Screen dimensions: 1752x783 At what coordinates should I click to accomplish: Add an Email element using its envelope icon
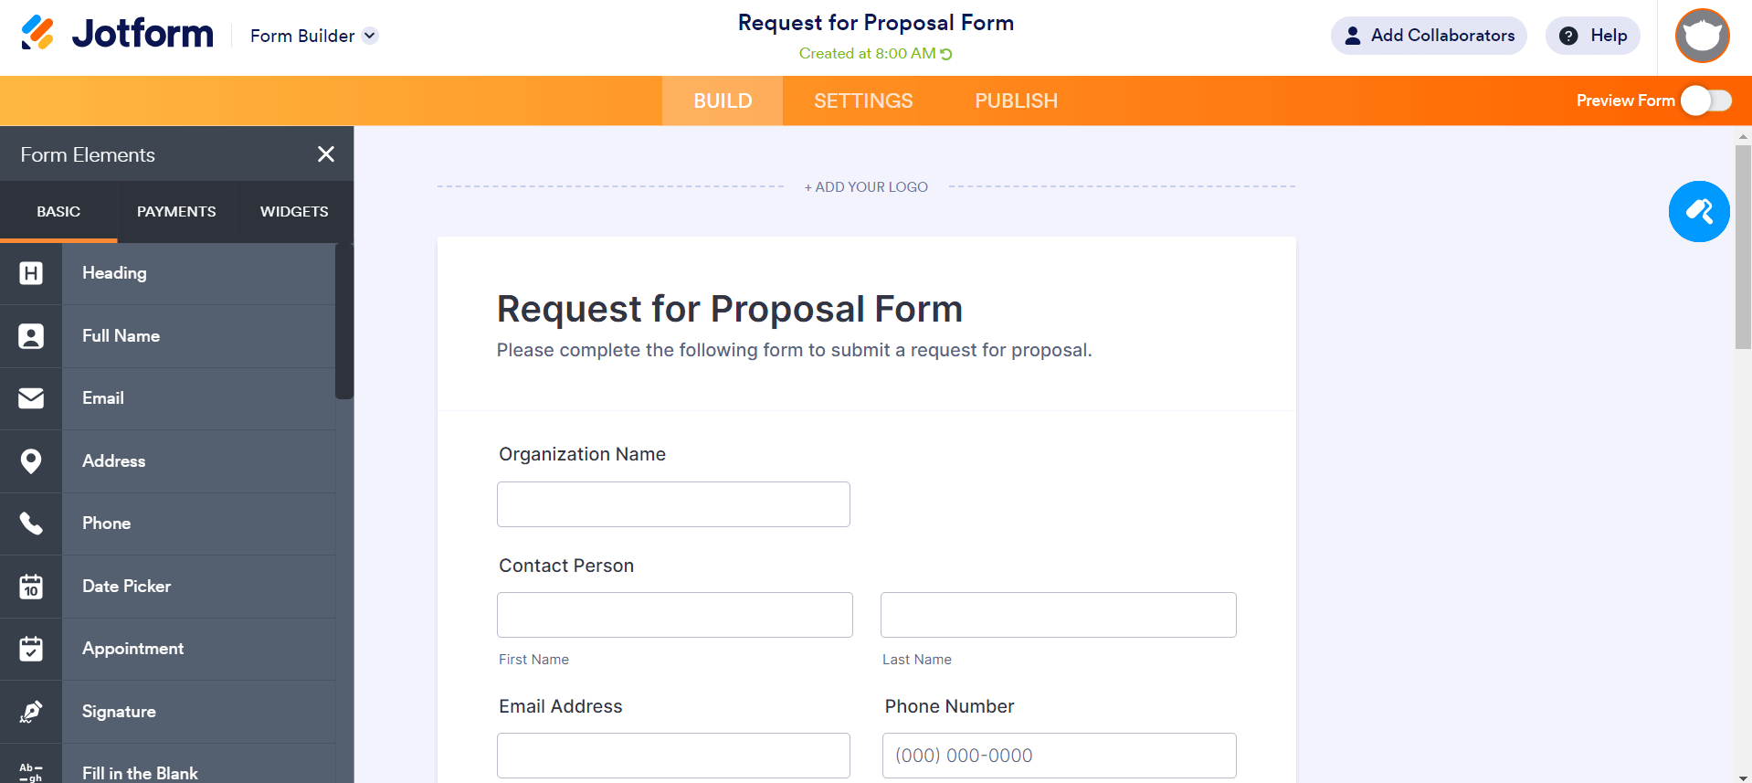coord(31,397)
